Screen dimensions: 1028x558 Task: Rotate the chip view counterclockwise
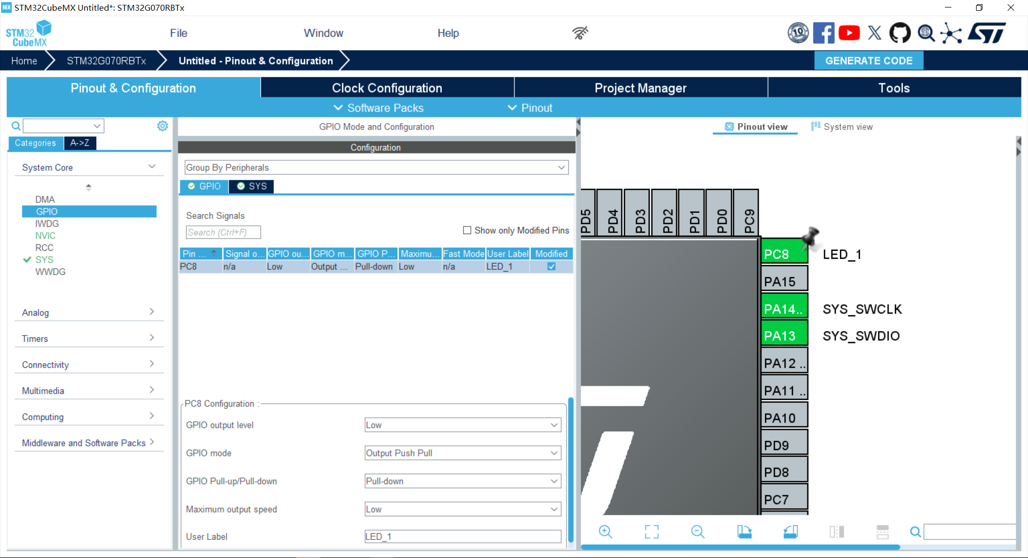pos(790,531)
